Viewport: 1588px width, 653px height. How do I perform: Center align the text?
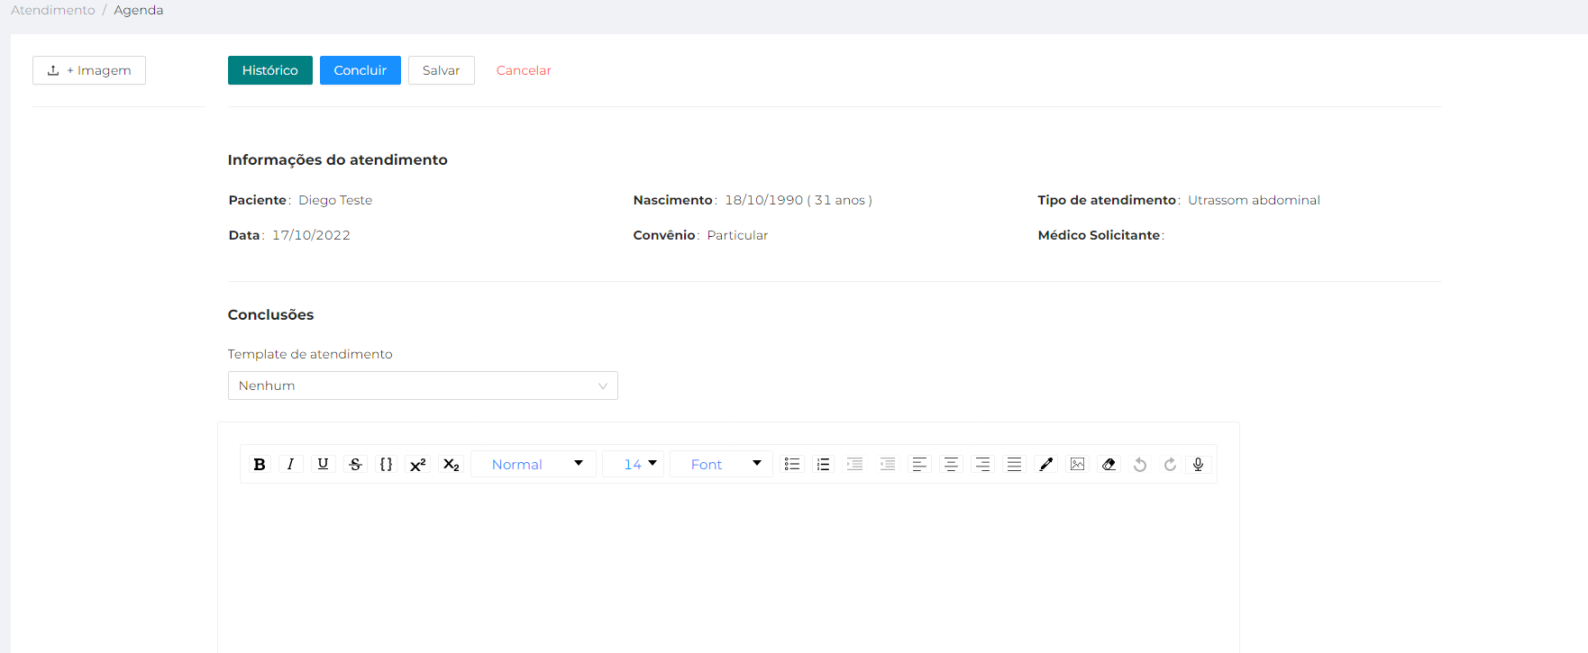(951, 465)
